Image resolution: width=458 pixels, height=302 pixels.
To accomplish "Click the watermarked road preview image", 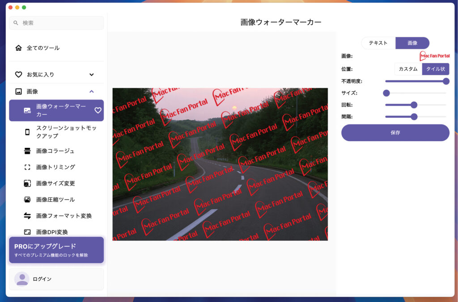I will (220, 164).
